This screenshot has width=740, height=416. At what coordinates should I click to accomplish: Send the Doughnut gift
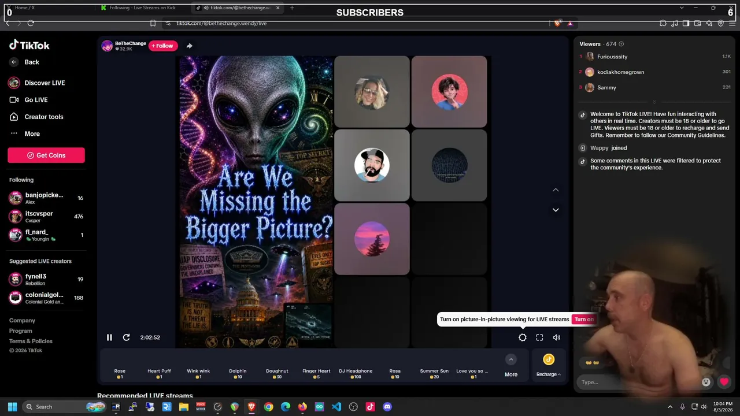point(277,367)
